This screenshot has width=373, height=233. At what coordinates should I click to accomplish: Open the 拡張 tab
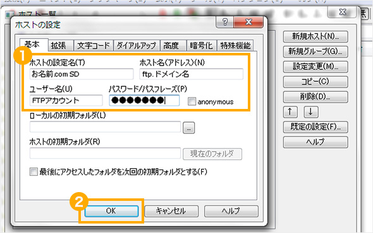coord(61,45)
